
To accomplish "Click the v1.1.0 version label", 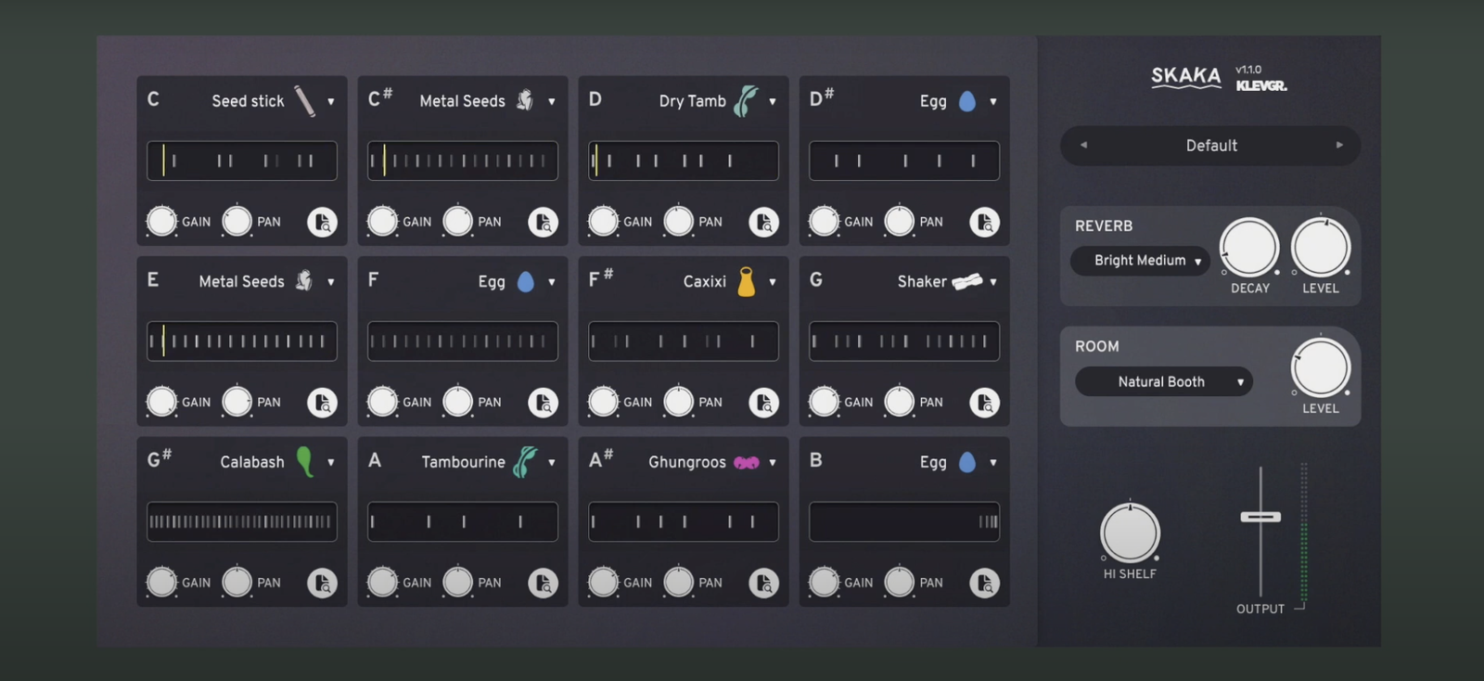I will tap(1248, 70).
